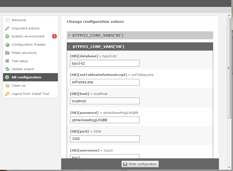The image size is (233, 171).
Task: Open the Clean up section
Action: point(30,85)
